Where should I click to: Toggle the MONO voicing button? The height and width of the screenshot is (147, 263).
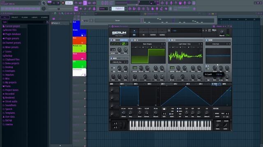pos(217,114)
